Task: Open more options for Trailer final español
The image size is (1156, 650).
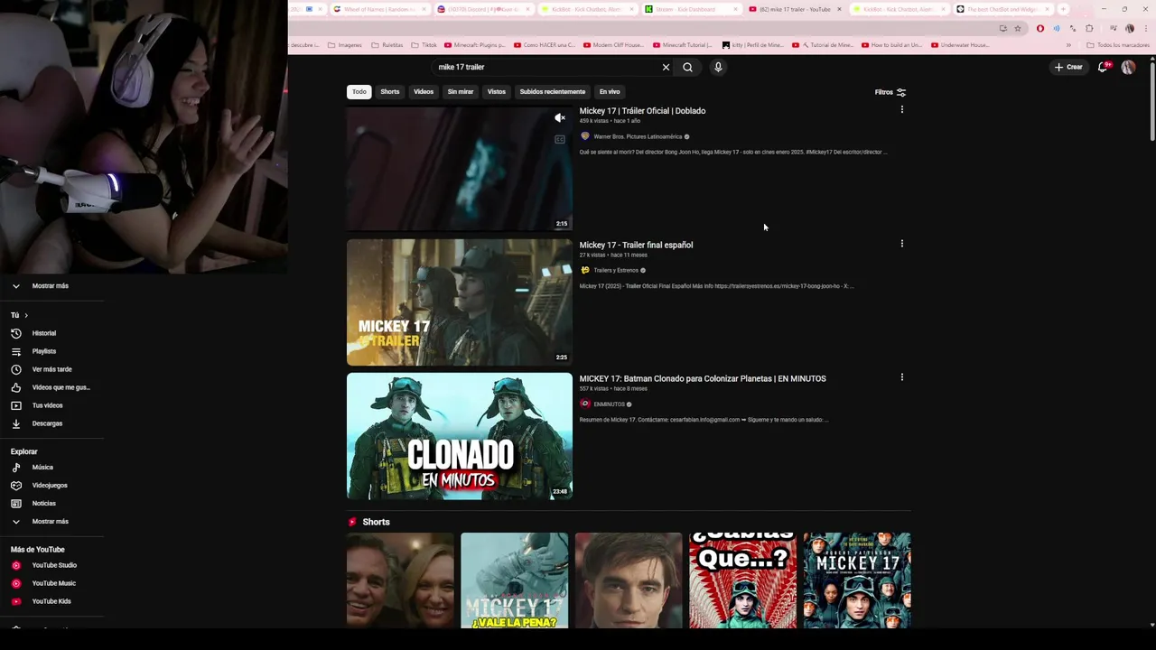Action: coord(901,244)
